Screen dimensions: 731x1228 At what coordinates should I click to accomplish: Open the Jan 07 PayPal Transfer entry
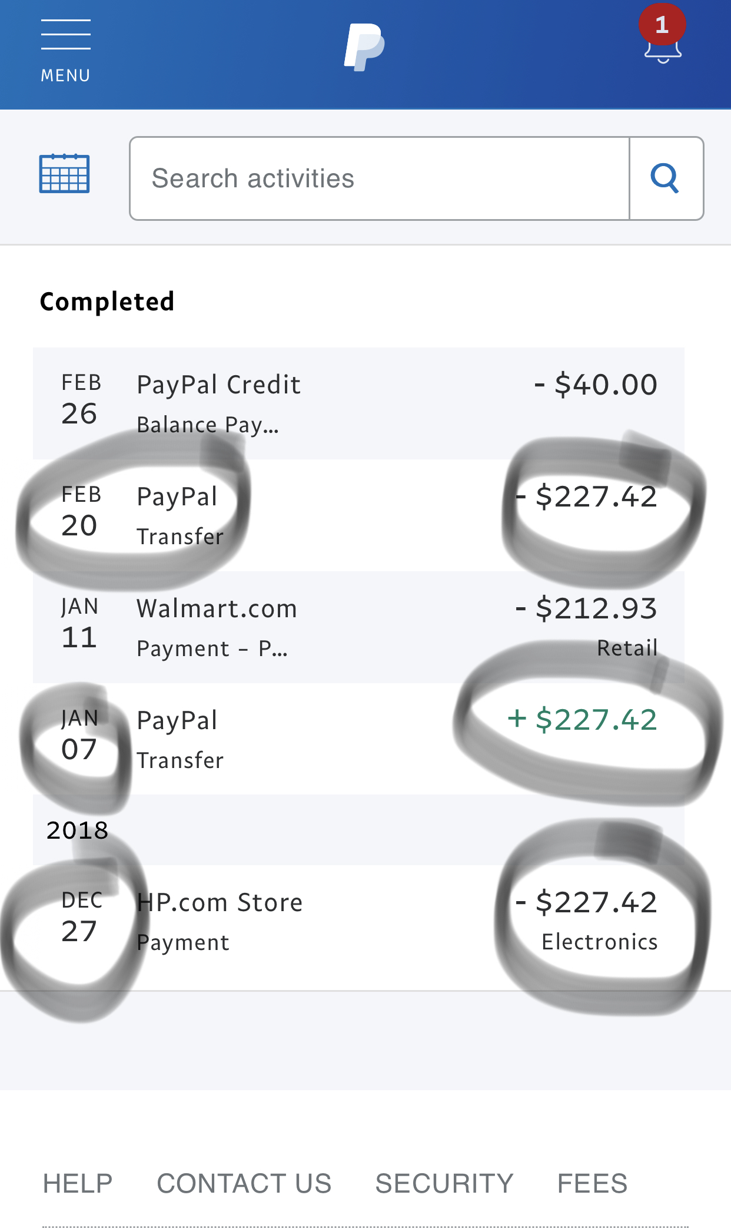[x=358, y=739]
